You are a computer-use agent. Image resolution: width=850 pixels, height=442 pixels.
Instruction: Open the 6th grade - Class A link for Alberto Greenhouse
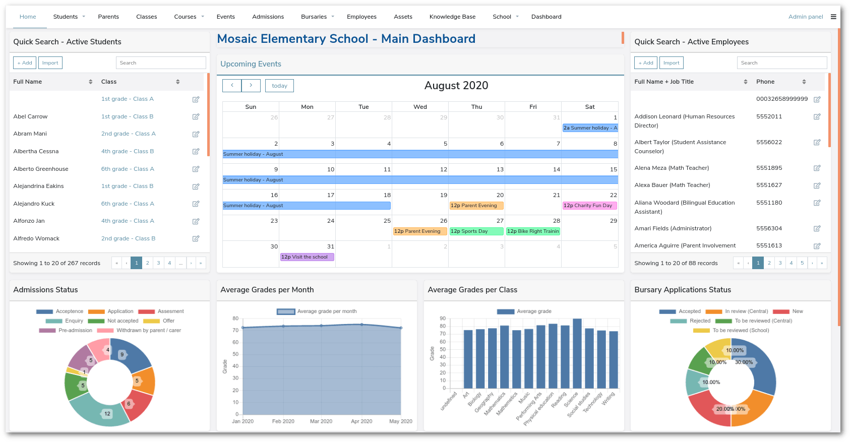tap(128, 169)
